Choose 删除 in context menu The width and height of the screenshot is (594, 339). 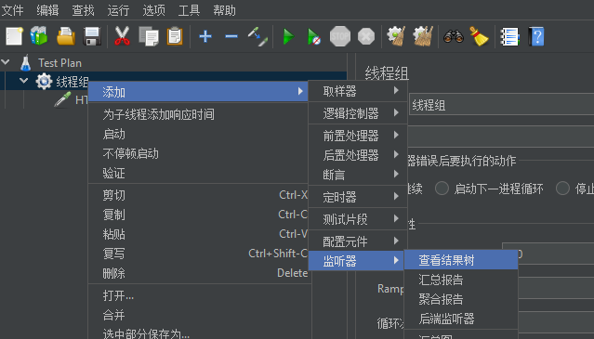198,273
